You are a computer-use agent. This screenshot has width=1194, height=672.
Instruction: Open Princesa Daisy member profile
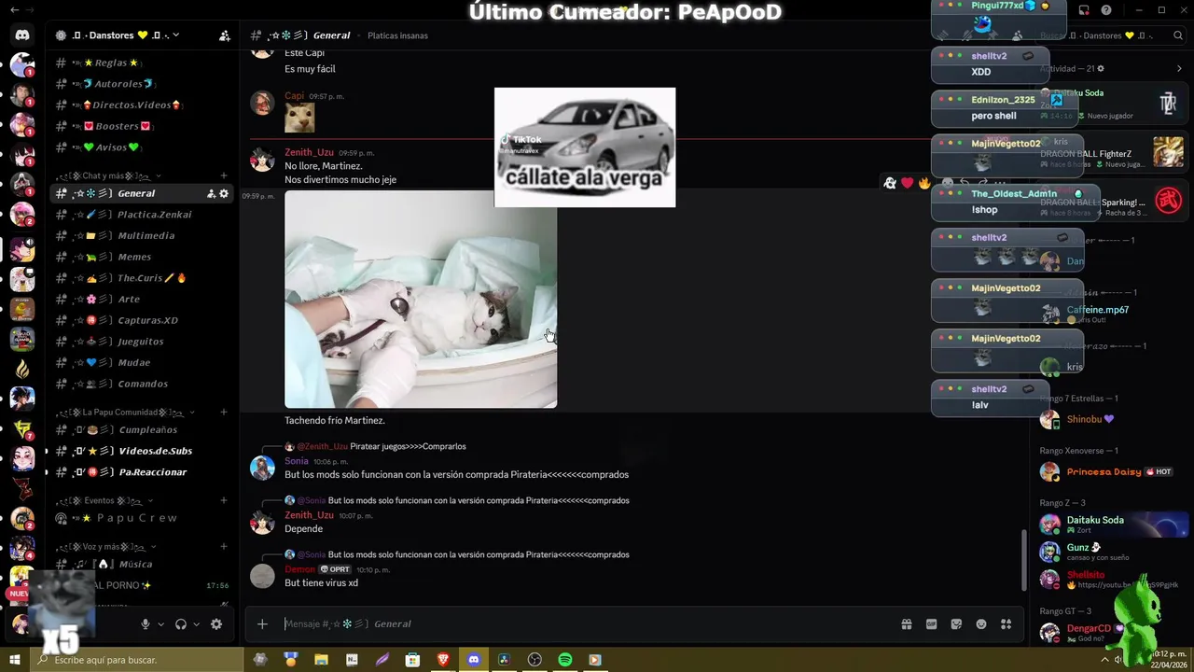[1109, 472]
